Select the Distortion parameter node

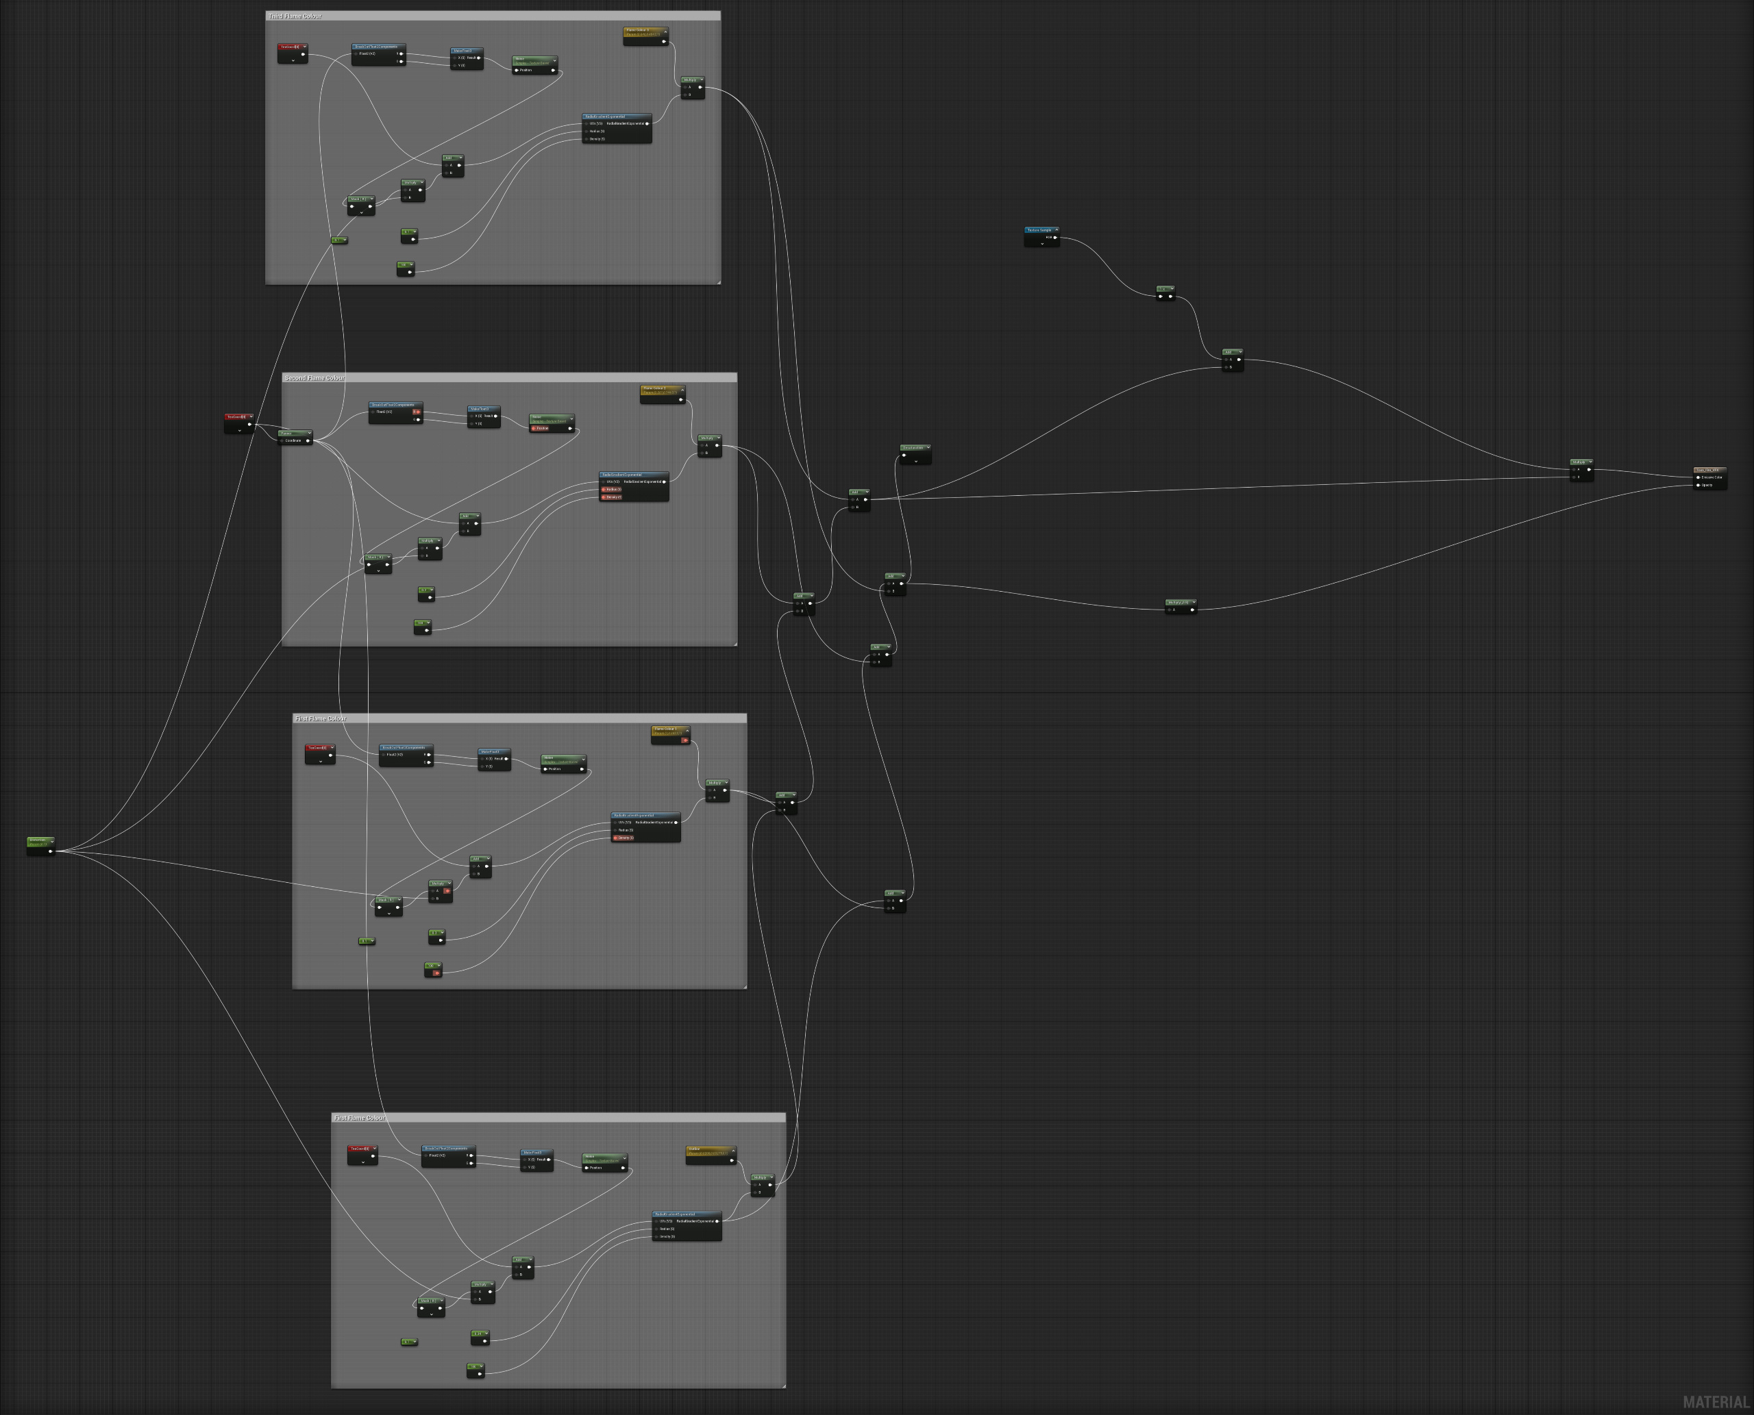point(39,840)
